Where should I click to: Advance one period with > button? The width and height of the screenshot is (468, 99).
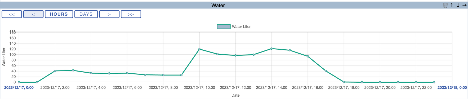tap(109, 14)
